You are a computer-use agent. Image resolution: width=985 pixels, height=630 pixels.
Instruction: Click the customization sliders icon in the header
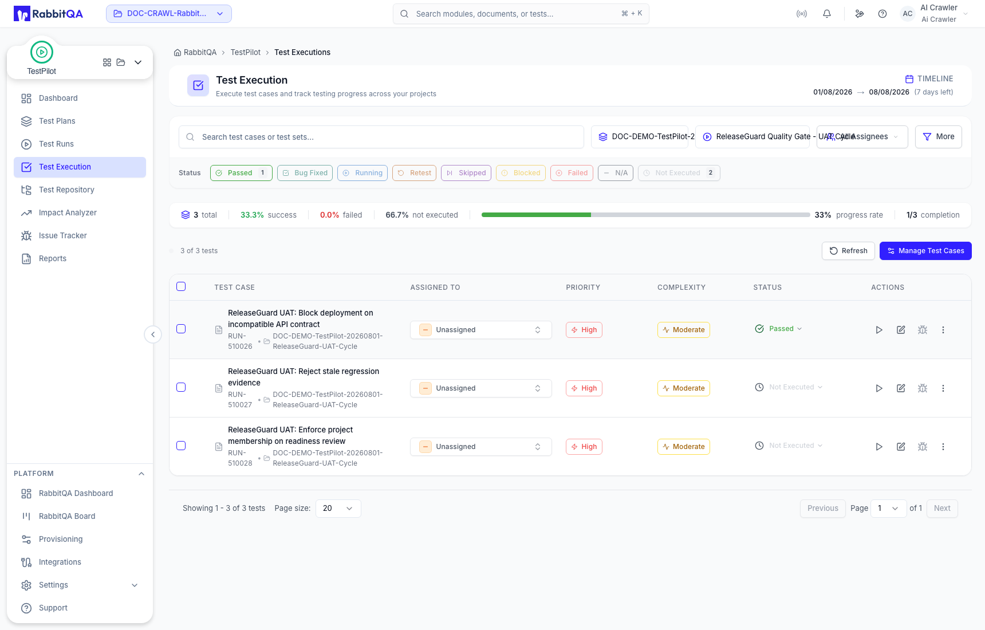pyautogui.click(x=860, y=14)
